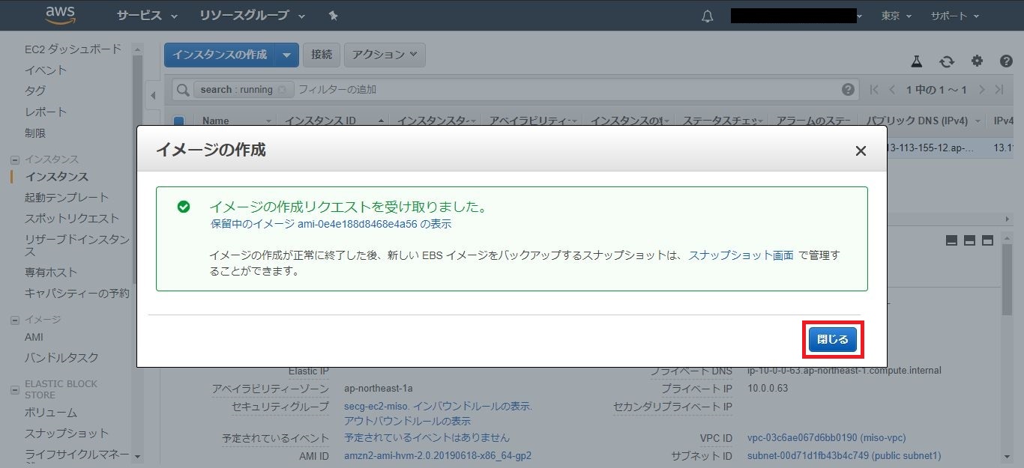Refresh the instance list
Viewport: 1024px width, 468px height.
pyautogui.click(x=947, y=61)
